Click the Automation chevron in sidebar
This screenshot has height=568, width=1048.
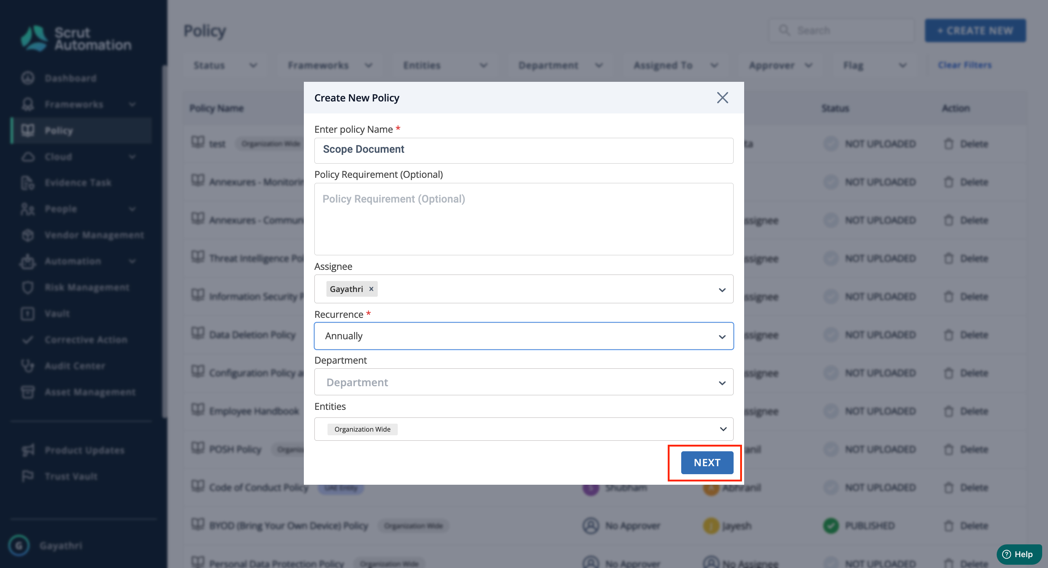(132, 261)
